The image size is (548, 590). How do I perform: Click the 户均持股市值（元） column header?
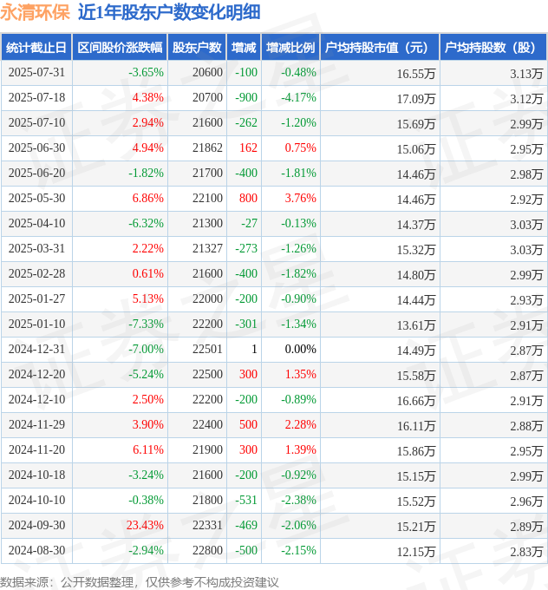pyautogui.click(x=380, y=48)
